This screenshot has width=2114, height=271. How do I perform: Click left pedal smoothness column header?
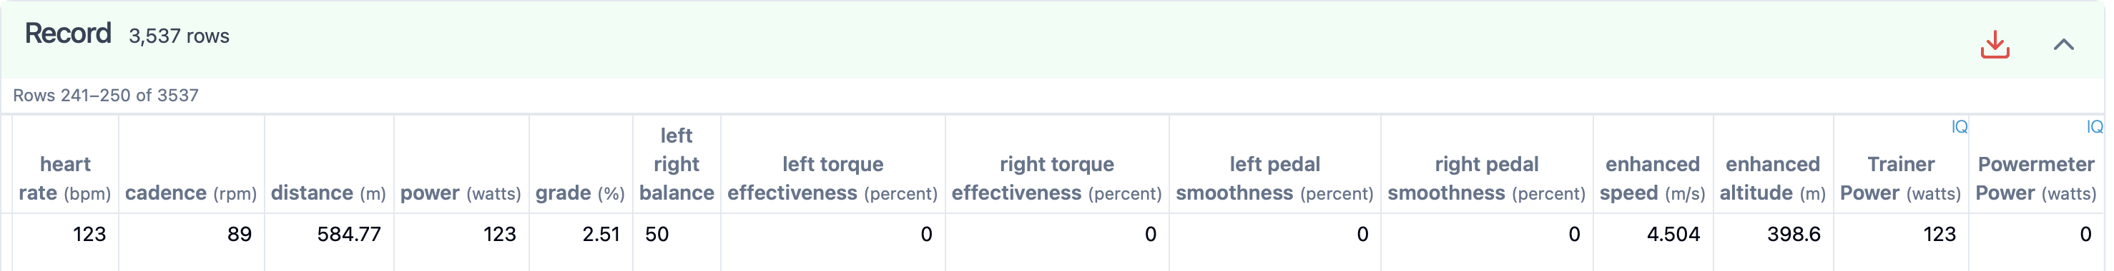pos(1274,178)
